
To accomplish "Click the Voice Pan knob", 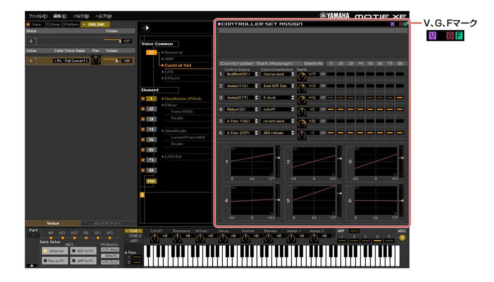I will click(96, 61).
